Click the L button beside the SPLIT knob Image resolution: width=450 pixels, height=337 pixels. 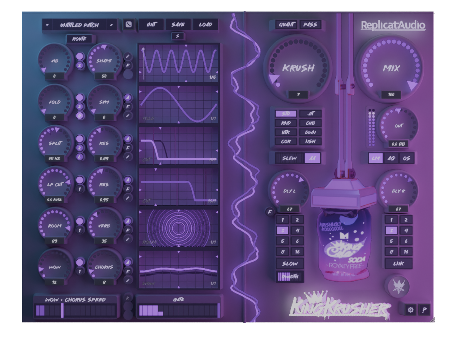tap(80, 157)
